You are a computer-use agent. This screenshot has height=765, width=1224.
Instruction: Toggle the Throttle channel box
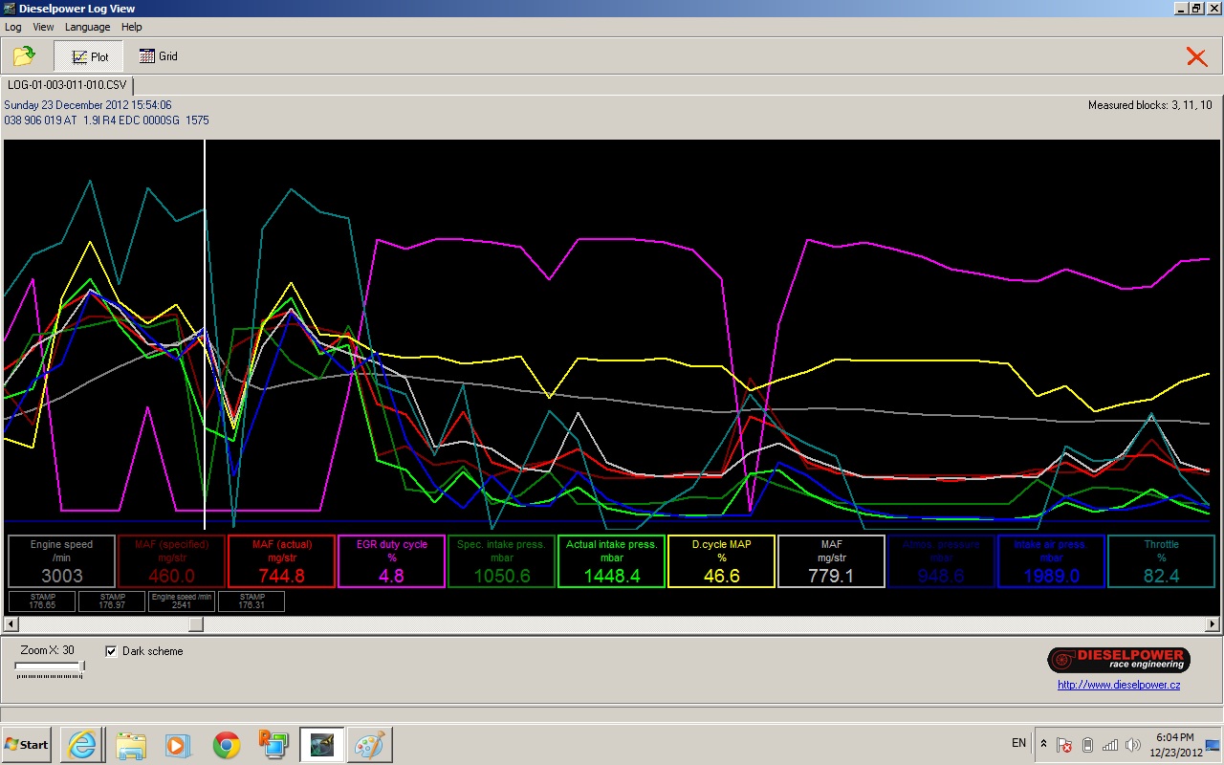coord(1161,560)
